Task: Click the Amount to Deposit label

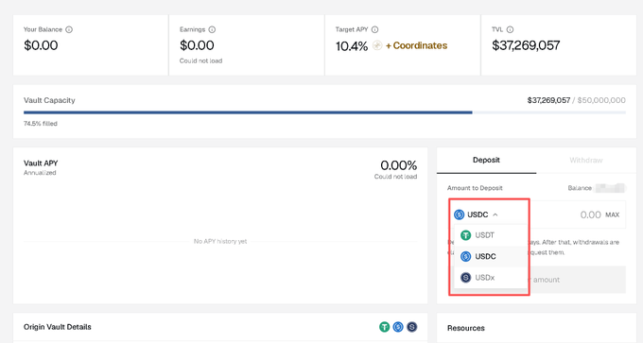Action: pos(475,188)
